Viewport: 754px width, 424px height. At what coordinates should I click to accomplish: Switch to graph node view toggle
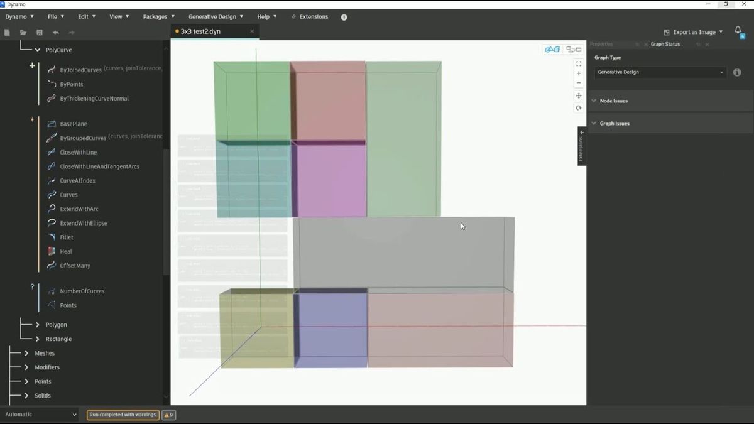click(x=573, y=49)
